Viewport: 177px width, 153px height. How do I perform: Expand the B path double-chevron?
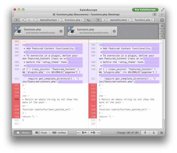coord(104,20)
